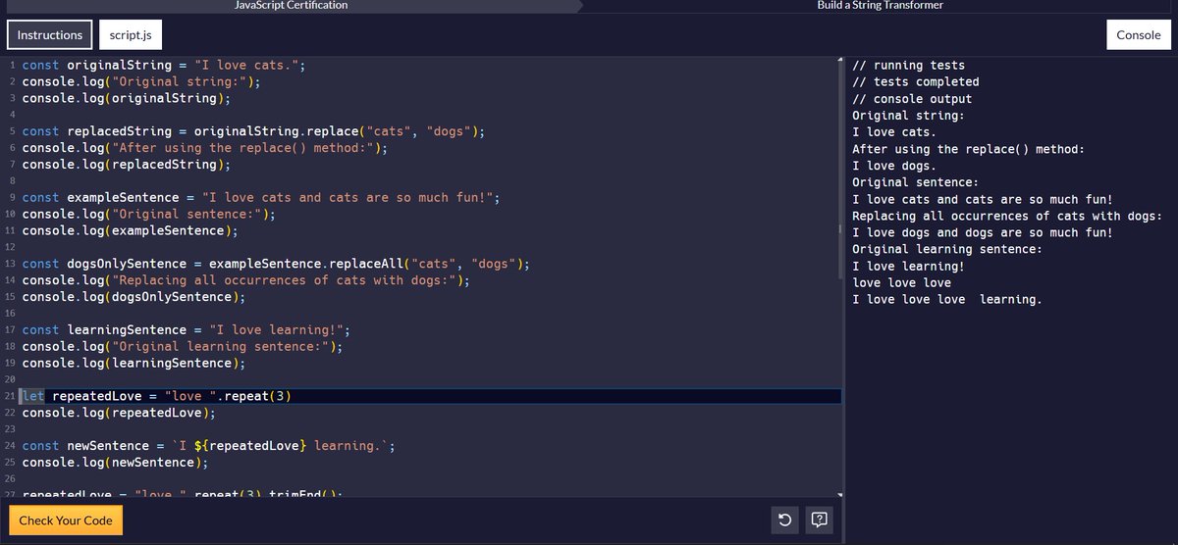This screenshot has width=1178, height=545.
Task: Click line 17 learningSentence declaration
Action: click(x=187, y=330)
